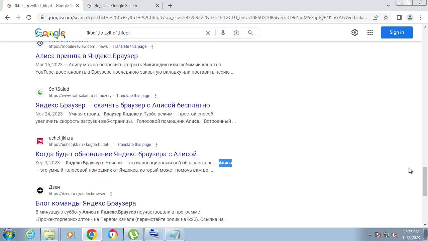Viewport: 428px width, 241px height.
Task: Show hidden tray icons arrow
Action: (x=370, y=235)
